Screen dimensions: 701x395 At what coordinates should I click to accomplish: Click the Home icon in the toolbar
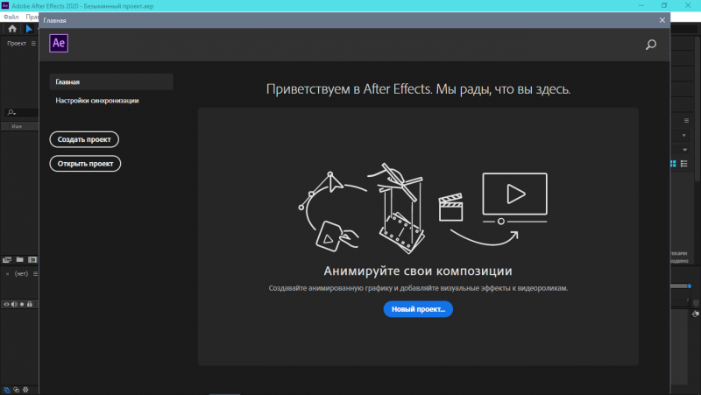12,29
